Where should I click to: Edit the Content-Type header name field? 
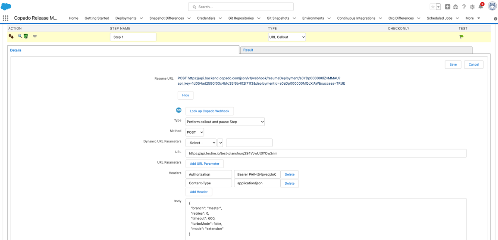pyautogui.click(x=209, y=183)
